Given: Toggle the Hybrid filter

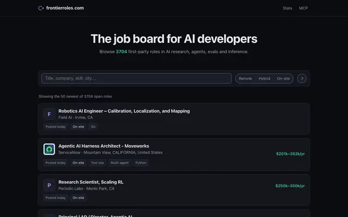Looking at the screenshot, I should (264, 78).
